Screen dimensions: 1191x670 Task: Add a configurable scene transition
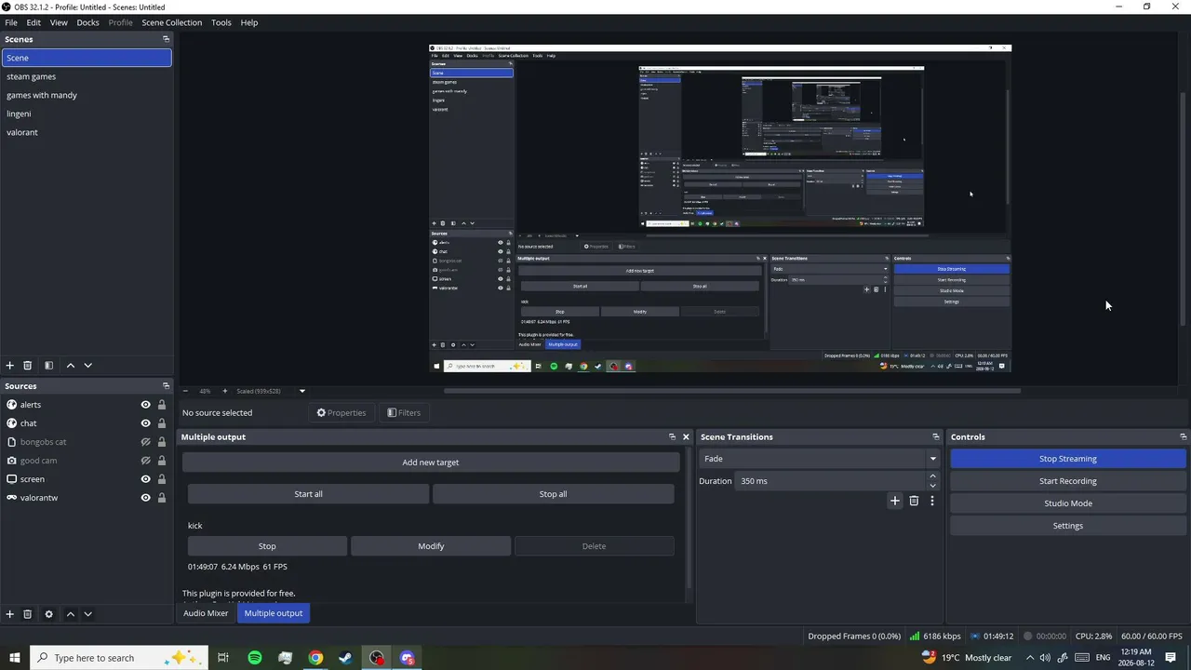coord(895,501)
